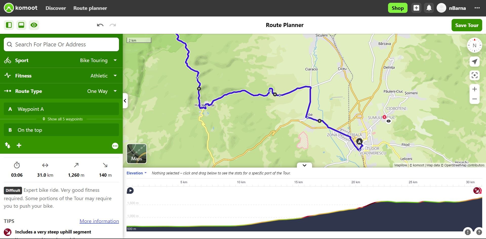Open the Discover page
The height and width of the screenshot is (239, 486).
point(56,8)
